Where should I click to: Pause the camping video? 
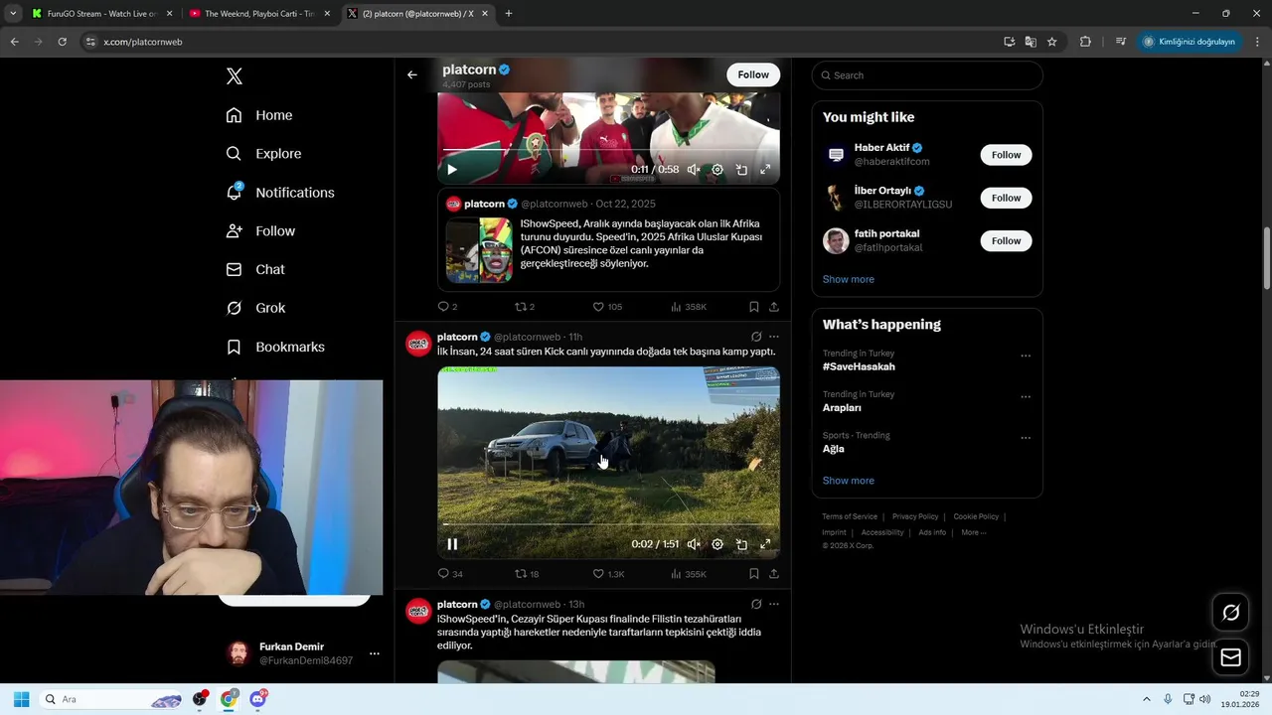[x=452, y=544]
